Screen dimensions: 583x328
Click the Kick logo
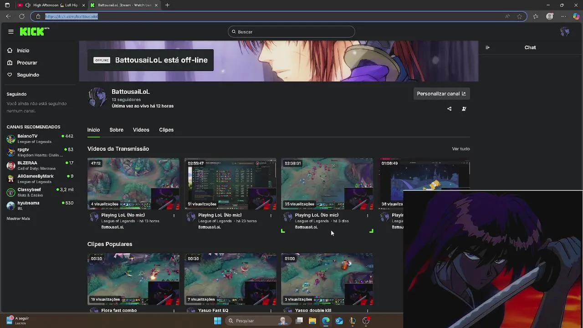tap(34, 31)
